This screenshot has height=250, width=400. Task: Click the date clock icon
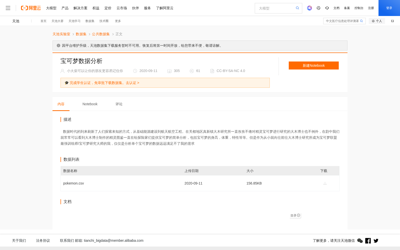[x=135, y=71]
